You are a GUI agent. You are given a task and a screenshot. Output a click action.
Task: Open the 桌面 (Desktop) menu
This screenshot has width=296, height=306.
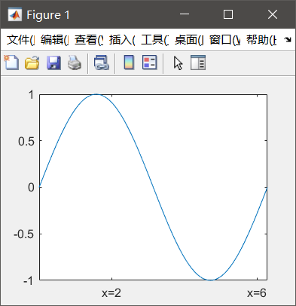tap(189, 40)
